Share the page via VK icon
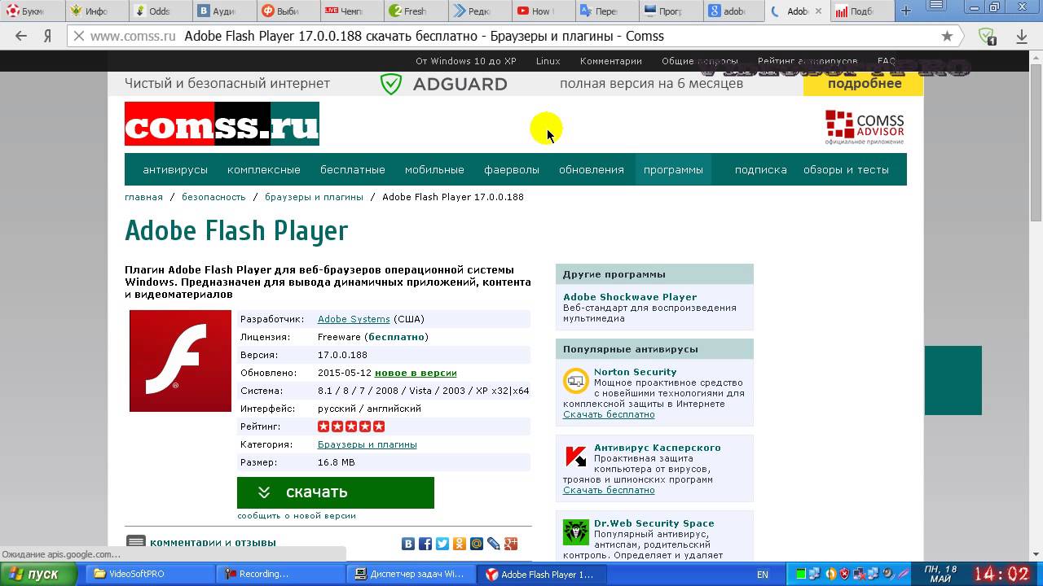 (x=408, y=544)
